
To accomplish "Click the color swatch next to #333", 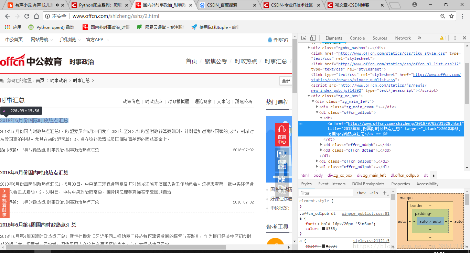I will pyautogui.click(x=323, y=229).
